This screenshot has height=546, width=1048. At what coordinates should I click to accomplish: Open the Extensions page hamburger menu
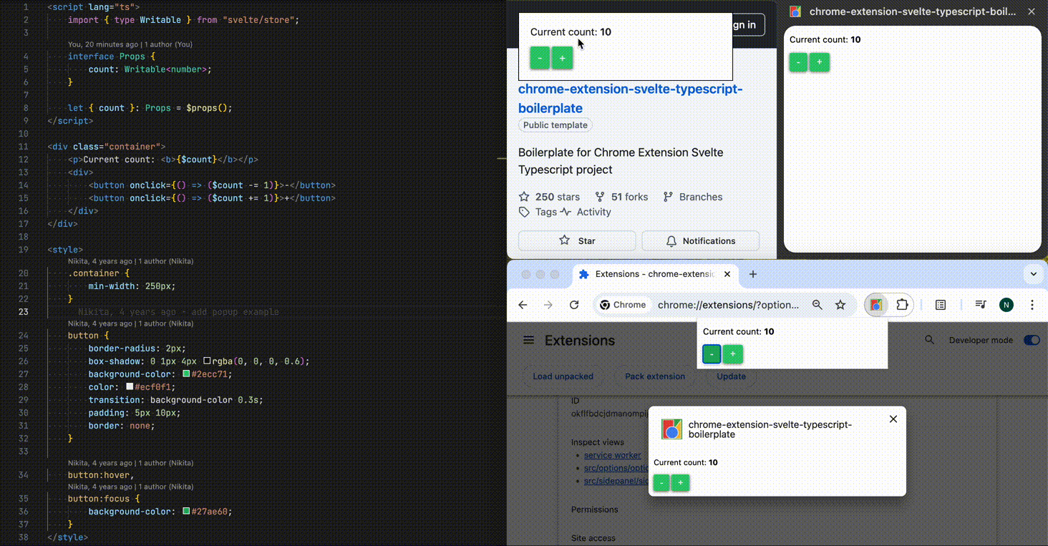[x=529, y=340]
